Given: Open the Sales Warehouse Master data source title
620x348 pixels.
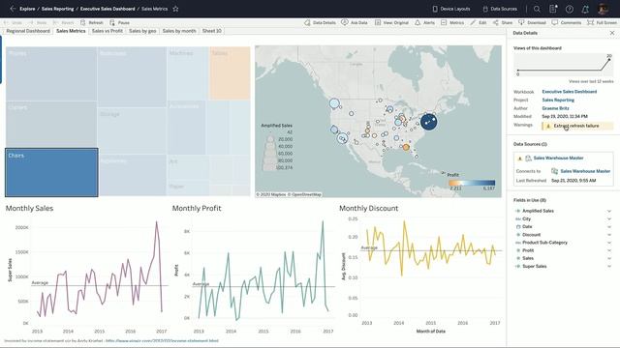Looking at the screenshot, I should coord(558,158).
